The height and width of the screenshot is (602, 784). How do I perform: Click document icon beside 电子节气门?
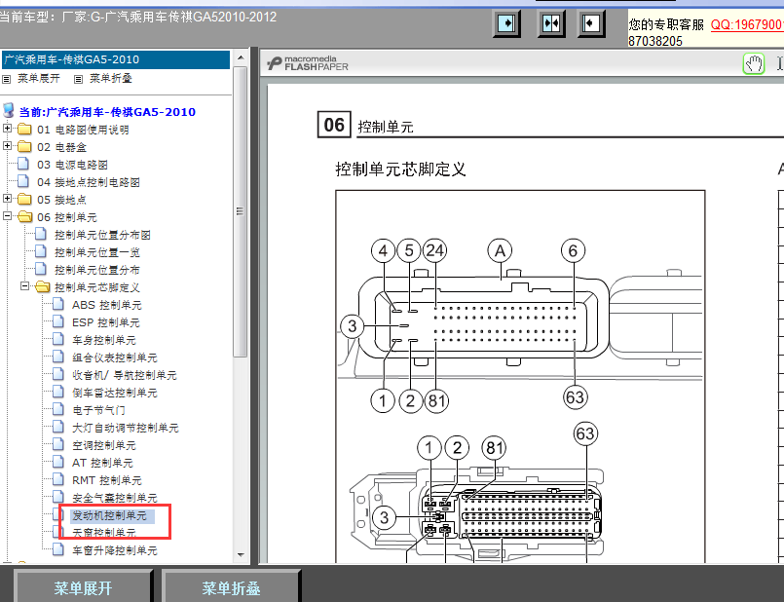pos(58,409)
